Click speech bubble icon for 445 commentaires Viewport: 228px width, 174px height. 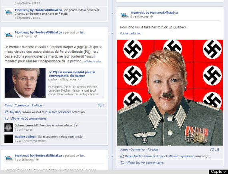[122, 163]
